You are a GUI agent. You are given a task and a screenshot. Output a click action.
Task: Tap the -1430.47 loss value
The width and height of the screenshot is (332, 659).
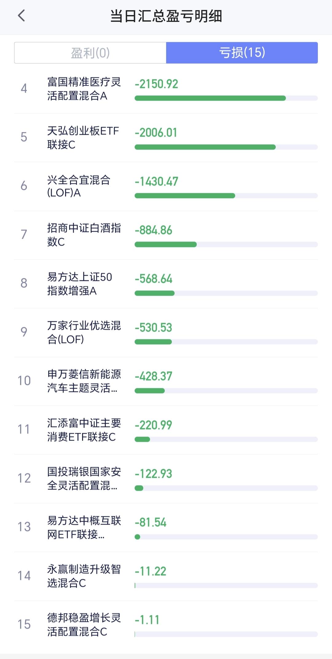(x=156, y=182)
